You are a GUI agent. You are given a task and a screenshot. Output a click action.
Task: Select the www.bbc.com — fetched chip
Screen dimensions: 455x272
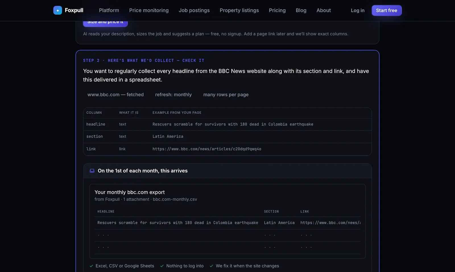(x=115, y=95)
